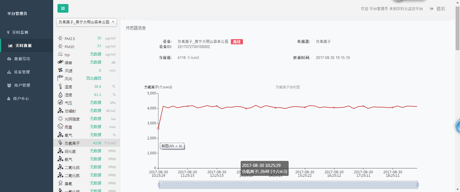Open 设备管理 in the sidebar
460x192 pixels.
coord(22,72)
